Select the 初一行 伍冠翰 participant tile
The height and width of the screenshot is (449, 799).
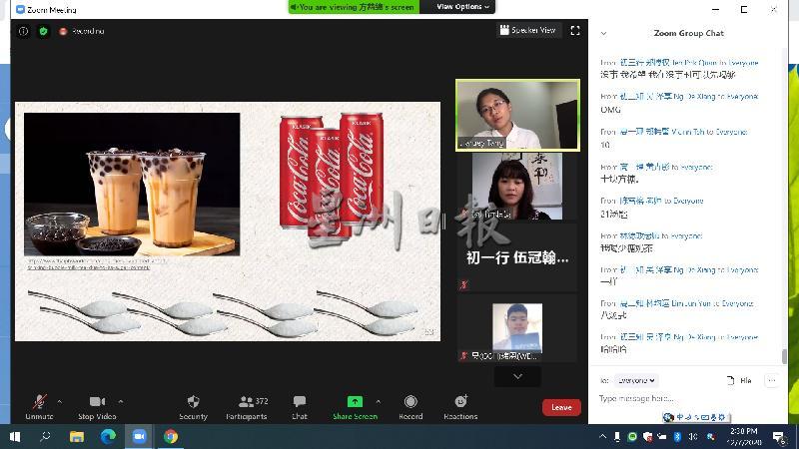pyautogui.click(x=517, y=257)
